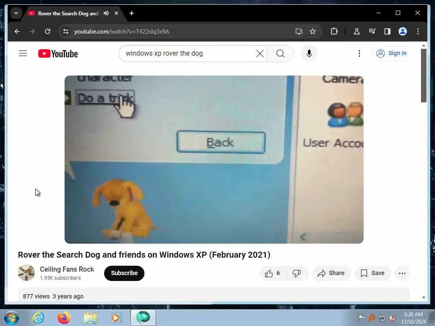Like the video with thumbs up

coord(272,273)
